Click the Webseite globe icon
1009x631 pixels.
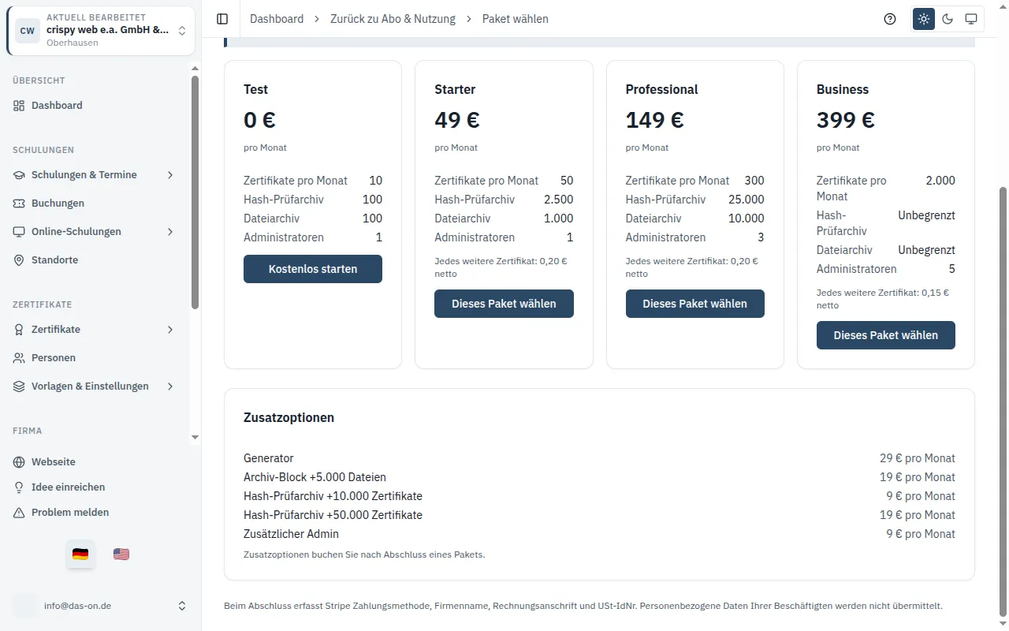pos(19,462)
